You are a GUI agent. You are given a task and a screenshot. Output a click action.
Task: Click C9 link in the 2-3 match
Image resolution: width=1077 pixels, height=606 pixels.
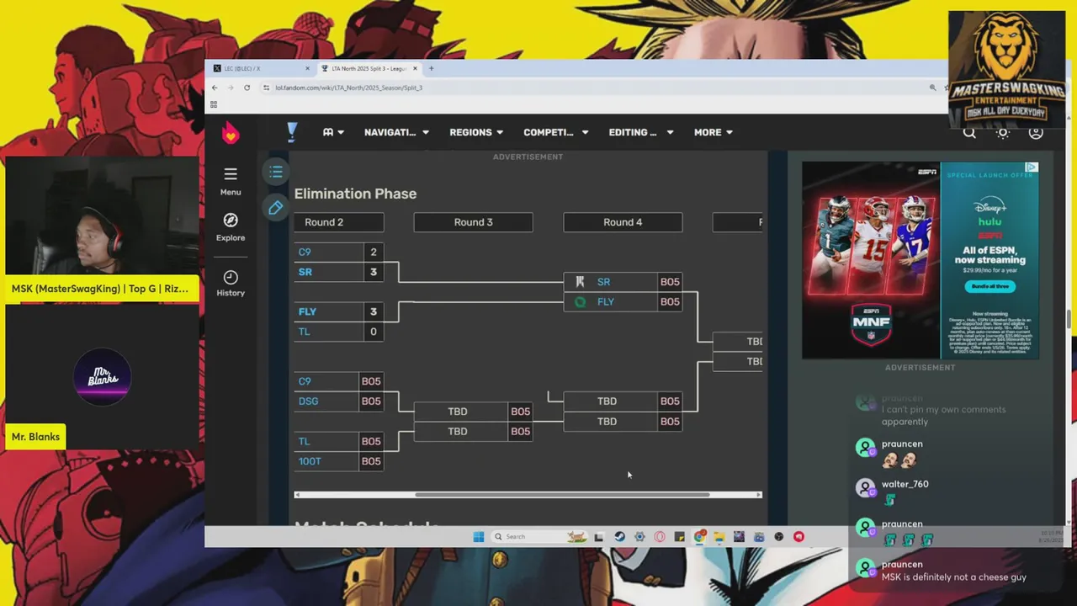(305, 252)
